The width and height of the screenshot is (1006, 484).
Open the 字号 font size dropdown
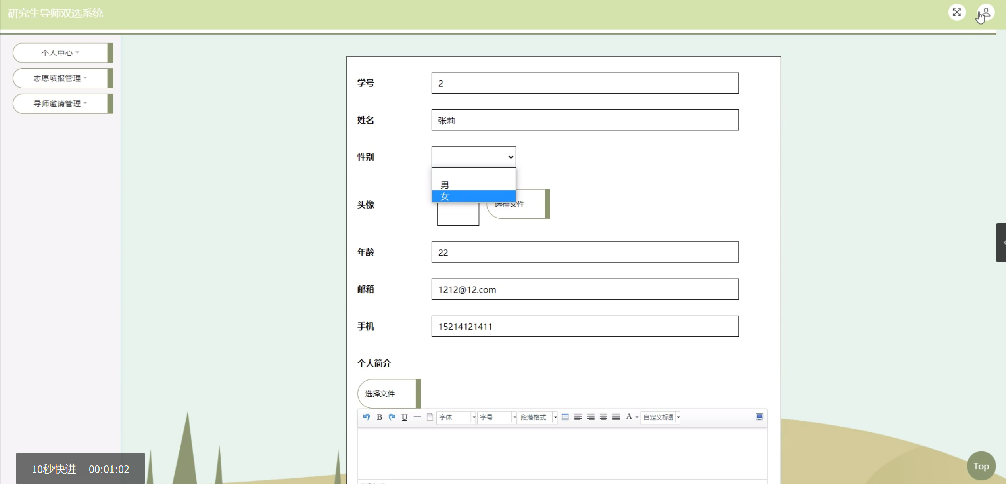(x=497, y=417)
